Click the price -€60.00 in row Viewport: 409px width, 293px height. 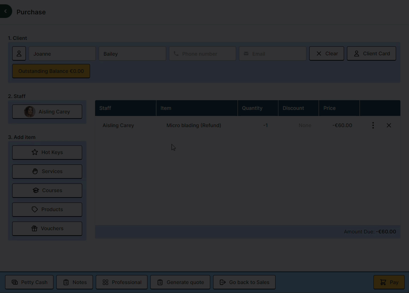pyautogui.click(x=342, y=125)
